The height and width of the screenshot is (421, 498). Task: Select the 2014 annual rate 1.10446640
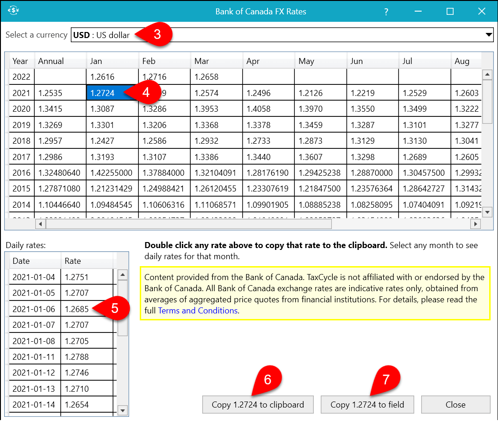click(60, 204)
